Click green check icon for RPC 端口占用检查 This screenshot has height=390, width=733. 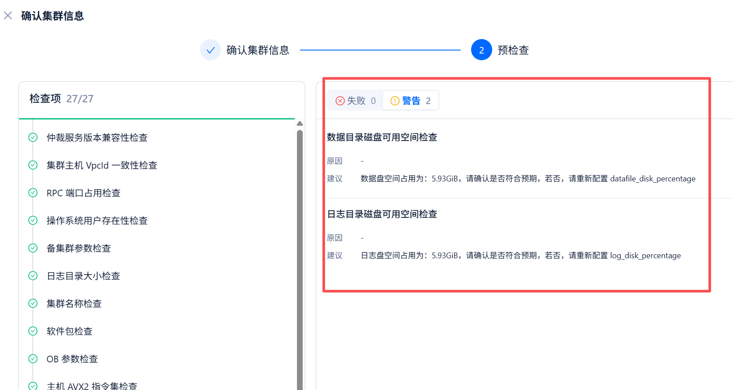[33, 193]
